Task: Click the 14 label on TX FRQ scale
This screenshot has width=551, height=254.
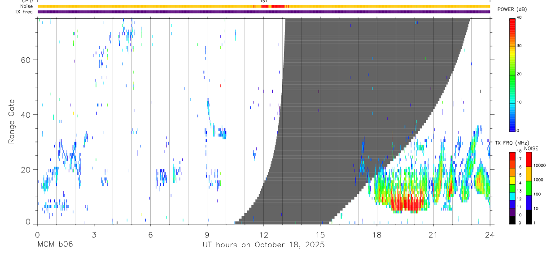Action: (x=520, y=183)
